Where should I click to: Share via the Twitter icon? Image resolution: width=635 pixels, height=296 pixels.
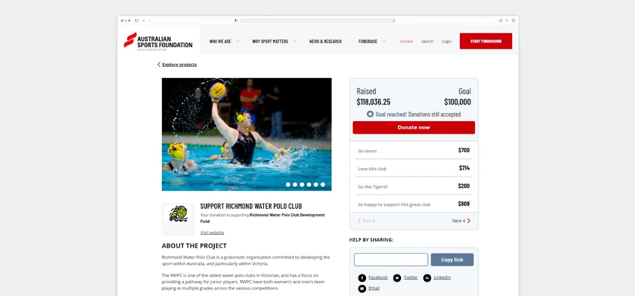point(397,278)
